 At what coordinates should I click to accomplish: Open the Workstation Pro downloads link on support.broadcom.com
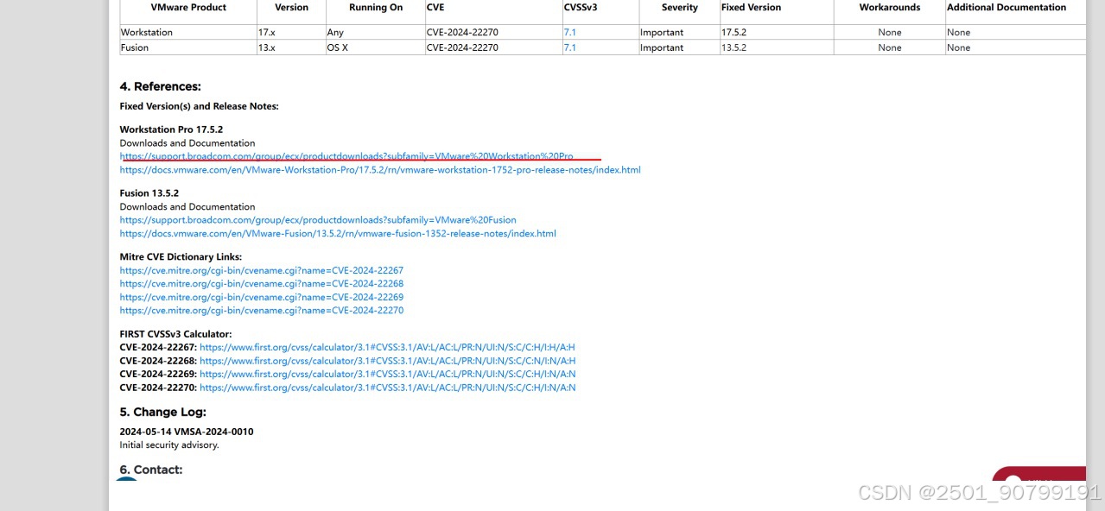pos(346,156)
